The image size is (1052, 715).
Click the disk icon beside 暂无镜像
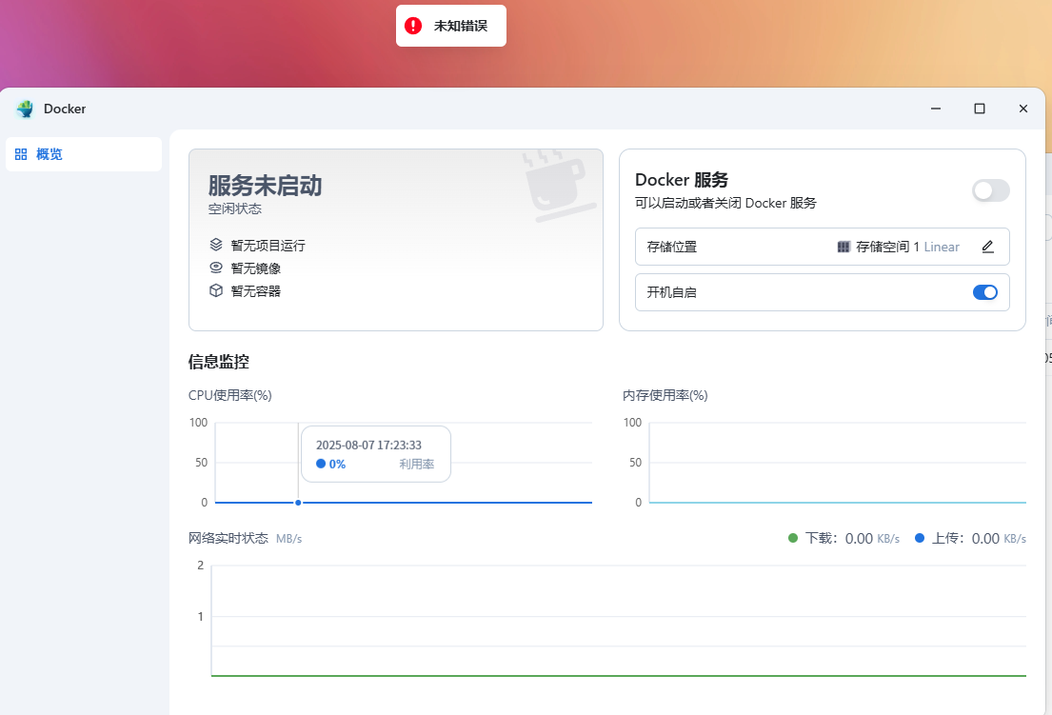click(x=216, y=268)
